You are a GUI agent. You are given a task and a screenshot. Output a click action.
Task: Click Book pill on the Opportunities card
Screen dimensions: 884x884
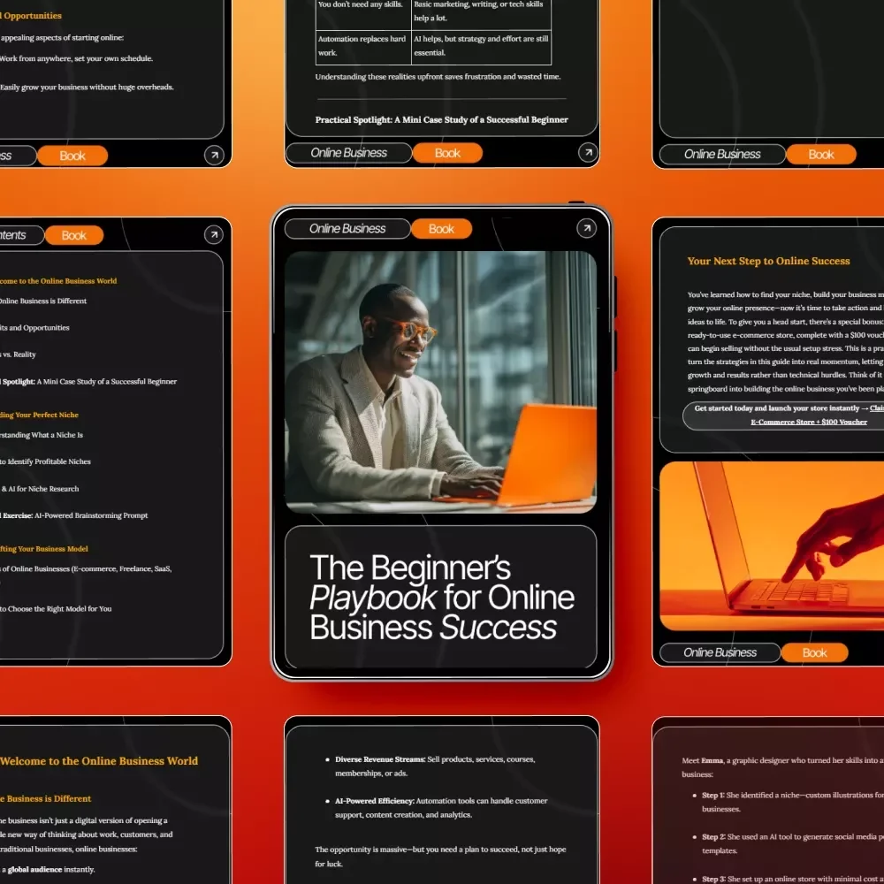pos(72,156)
